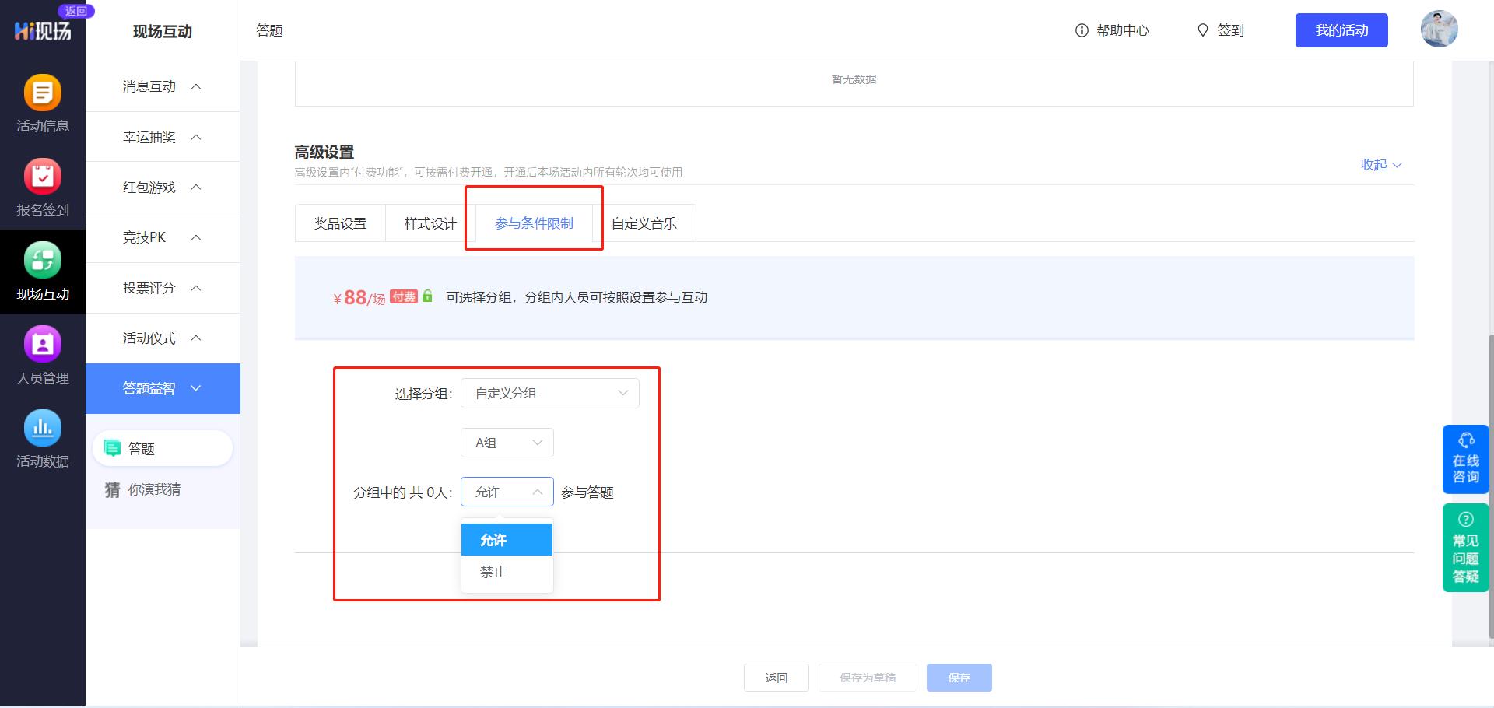Open the 允许 participation dropdown
Screen dimensions: 1494x708
507,492
